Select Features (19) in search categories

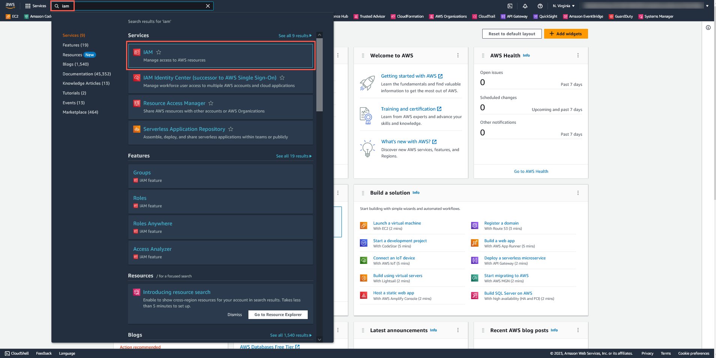tap(75, 45)
